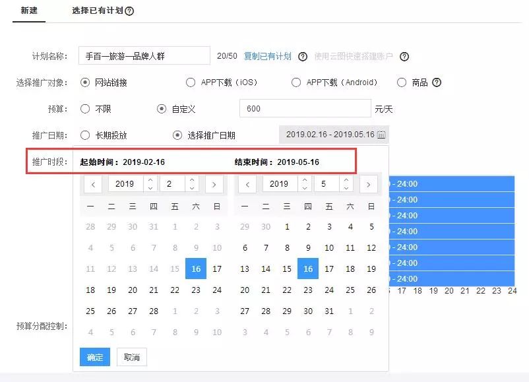Click help icon after 使用云图快速搭建账户

(404, 57)
